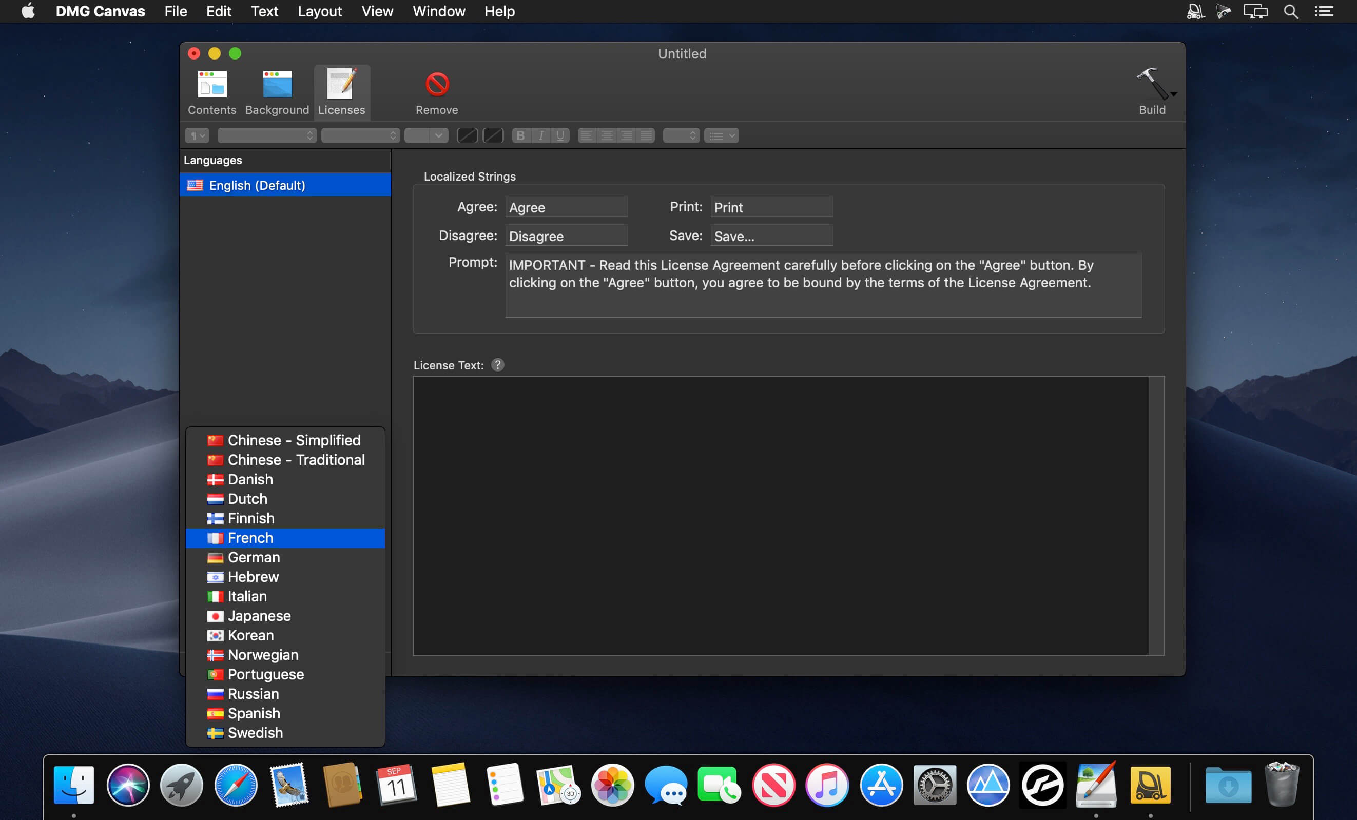Expand the list style dropdown
Image resolution: width=1357 pixels, height=820 pixels.
721,135
